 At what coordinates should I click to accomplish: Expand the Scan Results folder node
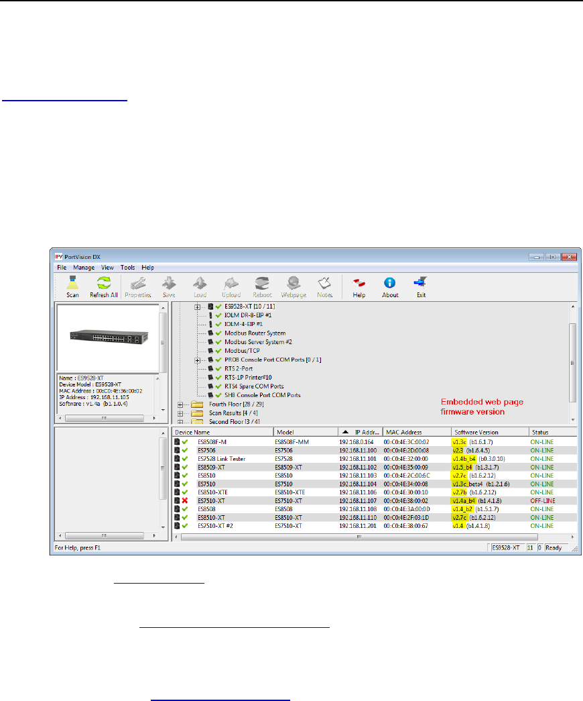180,413
